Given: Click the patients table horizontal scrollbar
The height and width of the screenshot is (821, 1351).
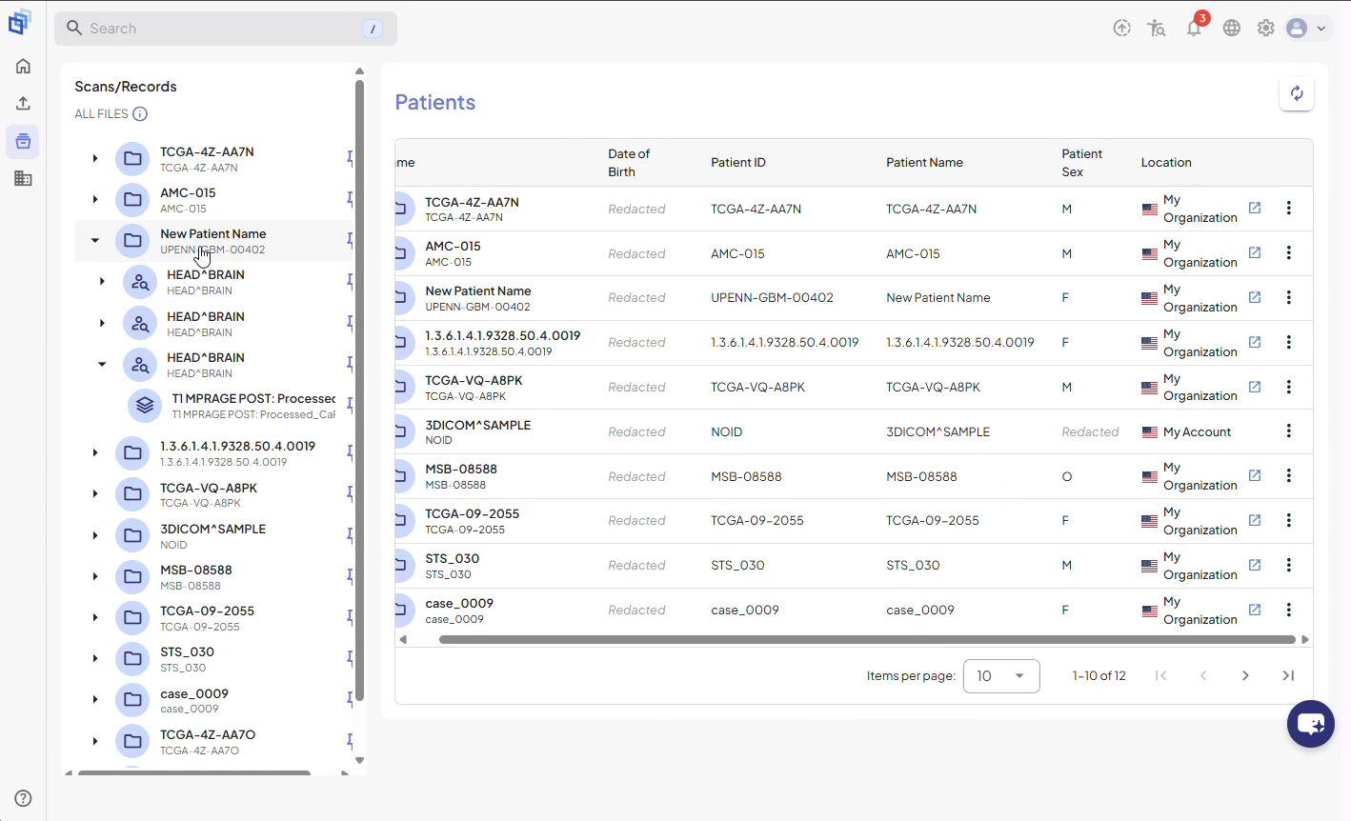Looking at the screenshot, I should pyautogui.click(x=867, y=640).
